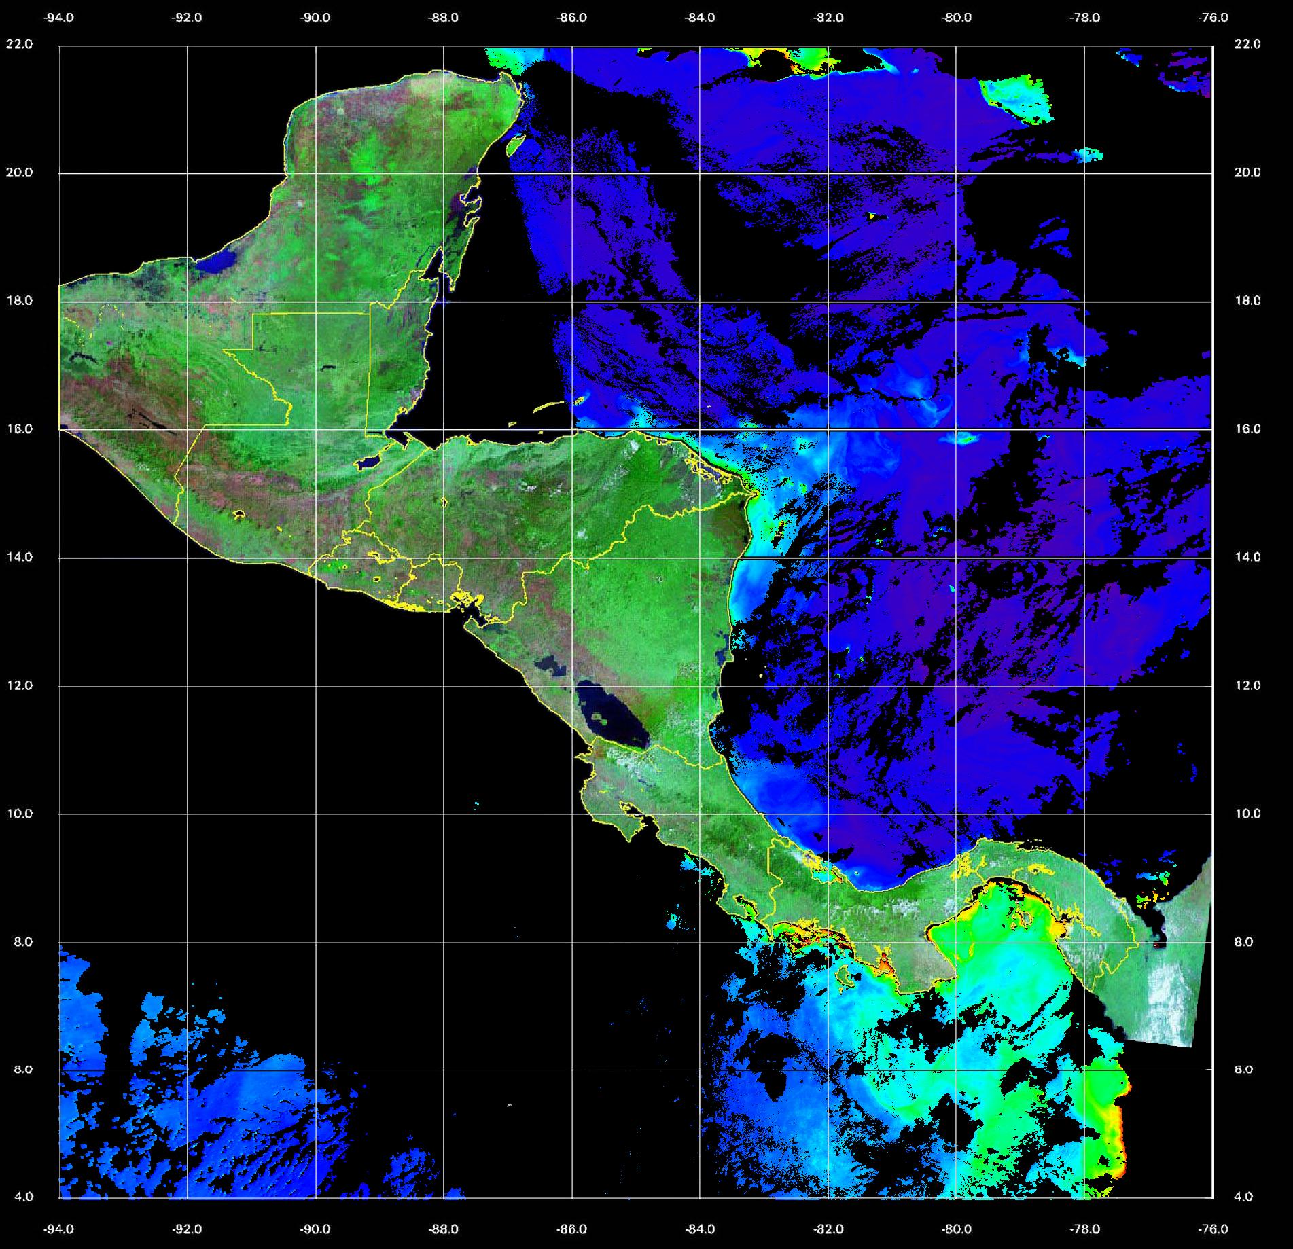Click the -76.0 label at bottom-right corner

1214,1229
